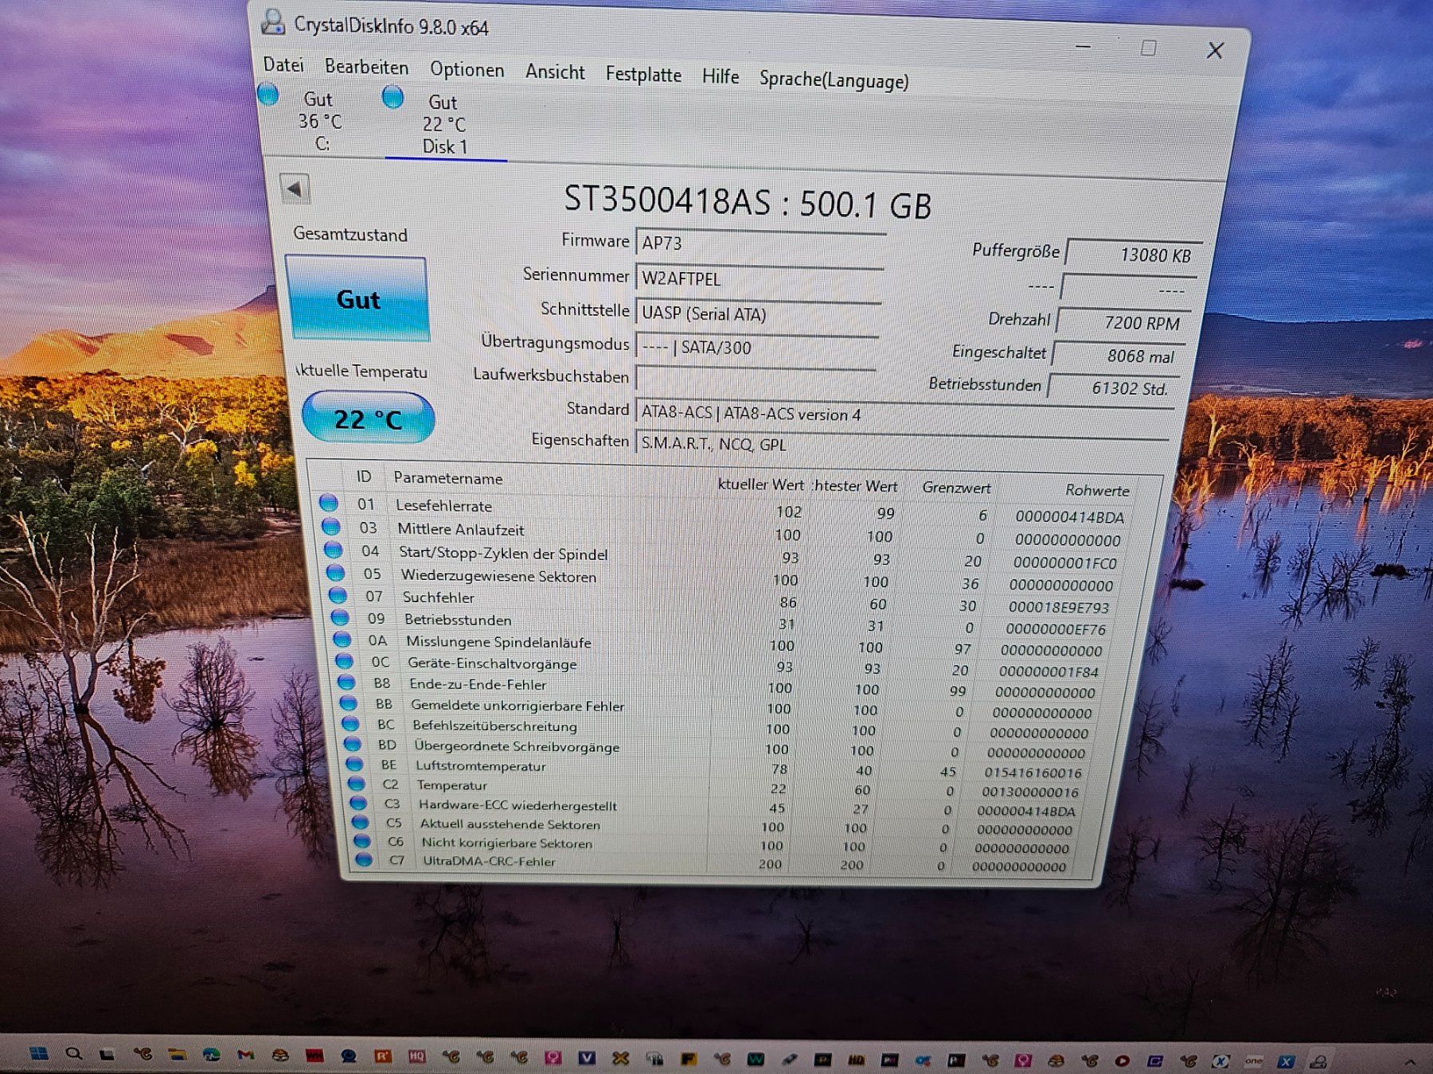The width and height of the screenshot is (1433, 1074).
Task: Click status circle of 0A Misslungene Spindelanläufe row
Action: 342,639
